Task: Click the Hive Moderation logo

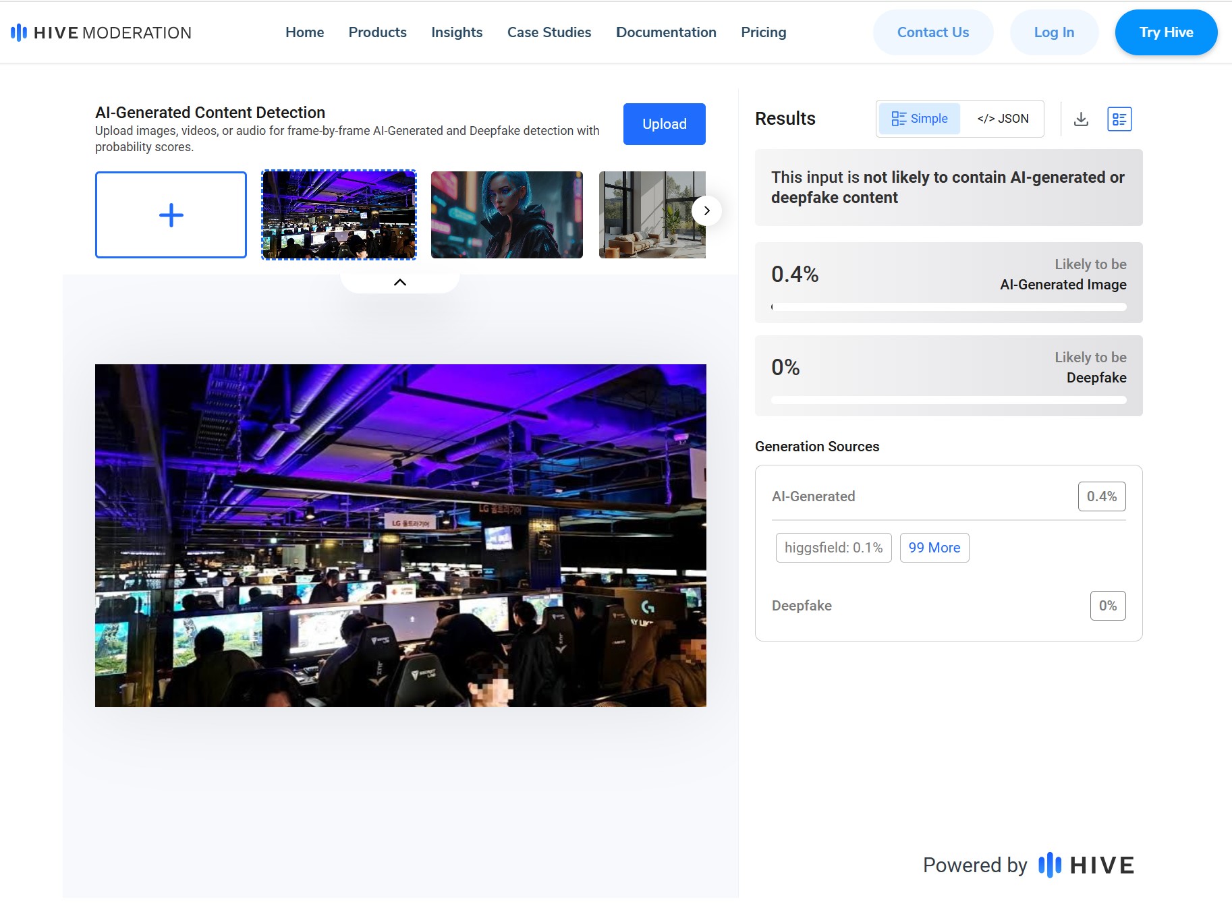Action: (101, 32)
